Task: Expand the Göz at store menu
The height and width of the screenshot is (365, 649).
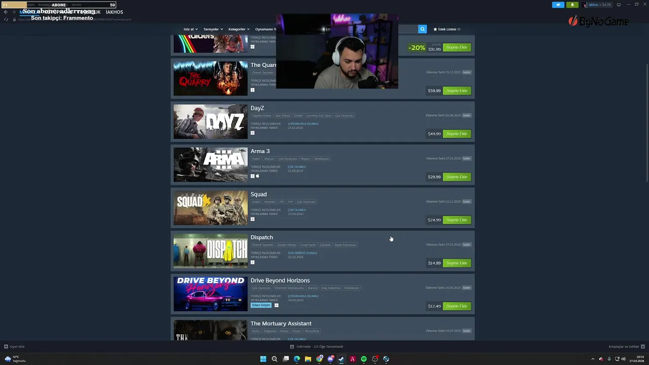Action: click(190, 29)
